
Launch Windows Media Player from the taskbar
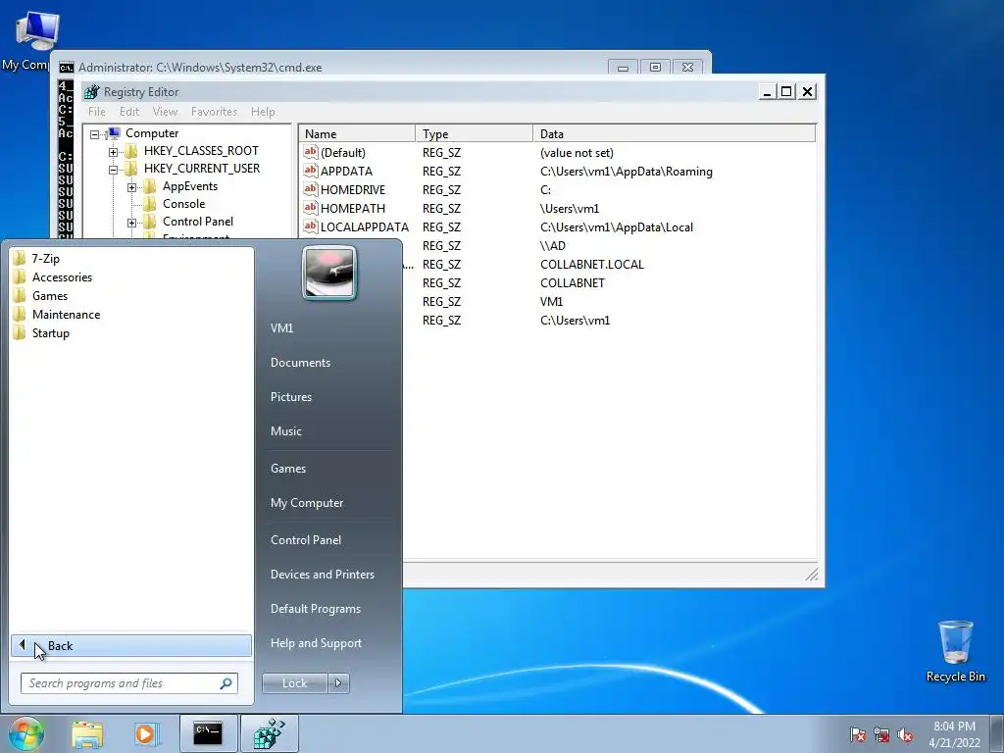(x=146, y=733)
